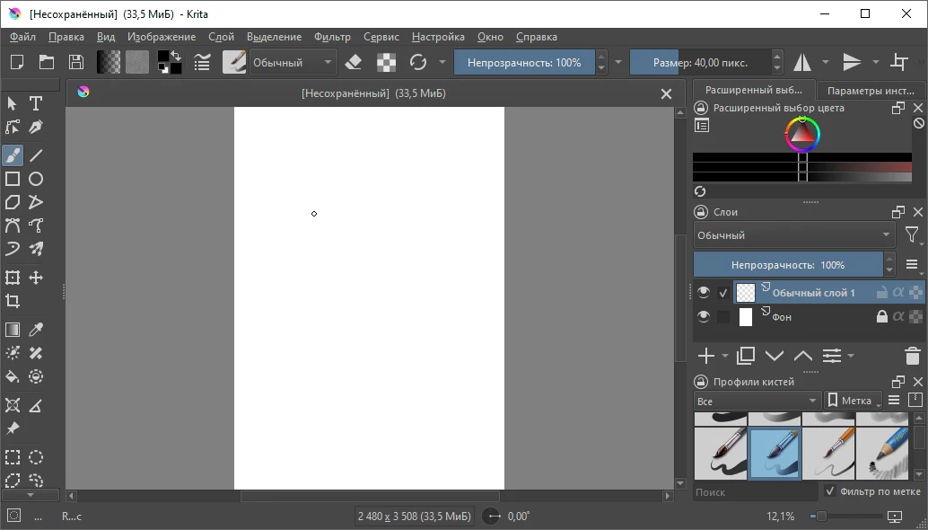Toggle Фильтр по метке checkbox
This screenshot has height=530, width=928.
click(x=830, y=491)
